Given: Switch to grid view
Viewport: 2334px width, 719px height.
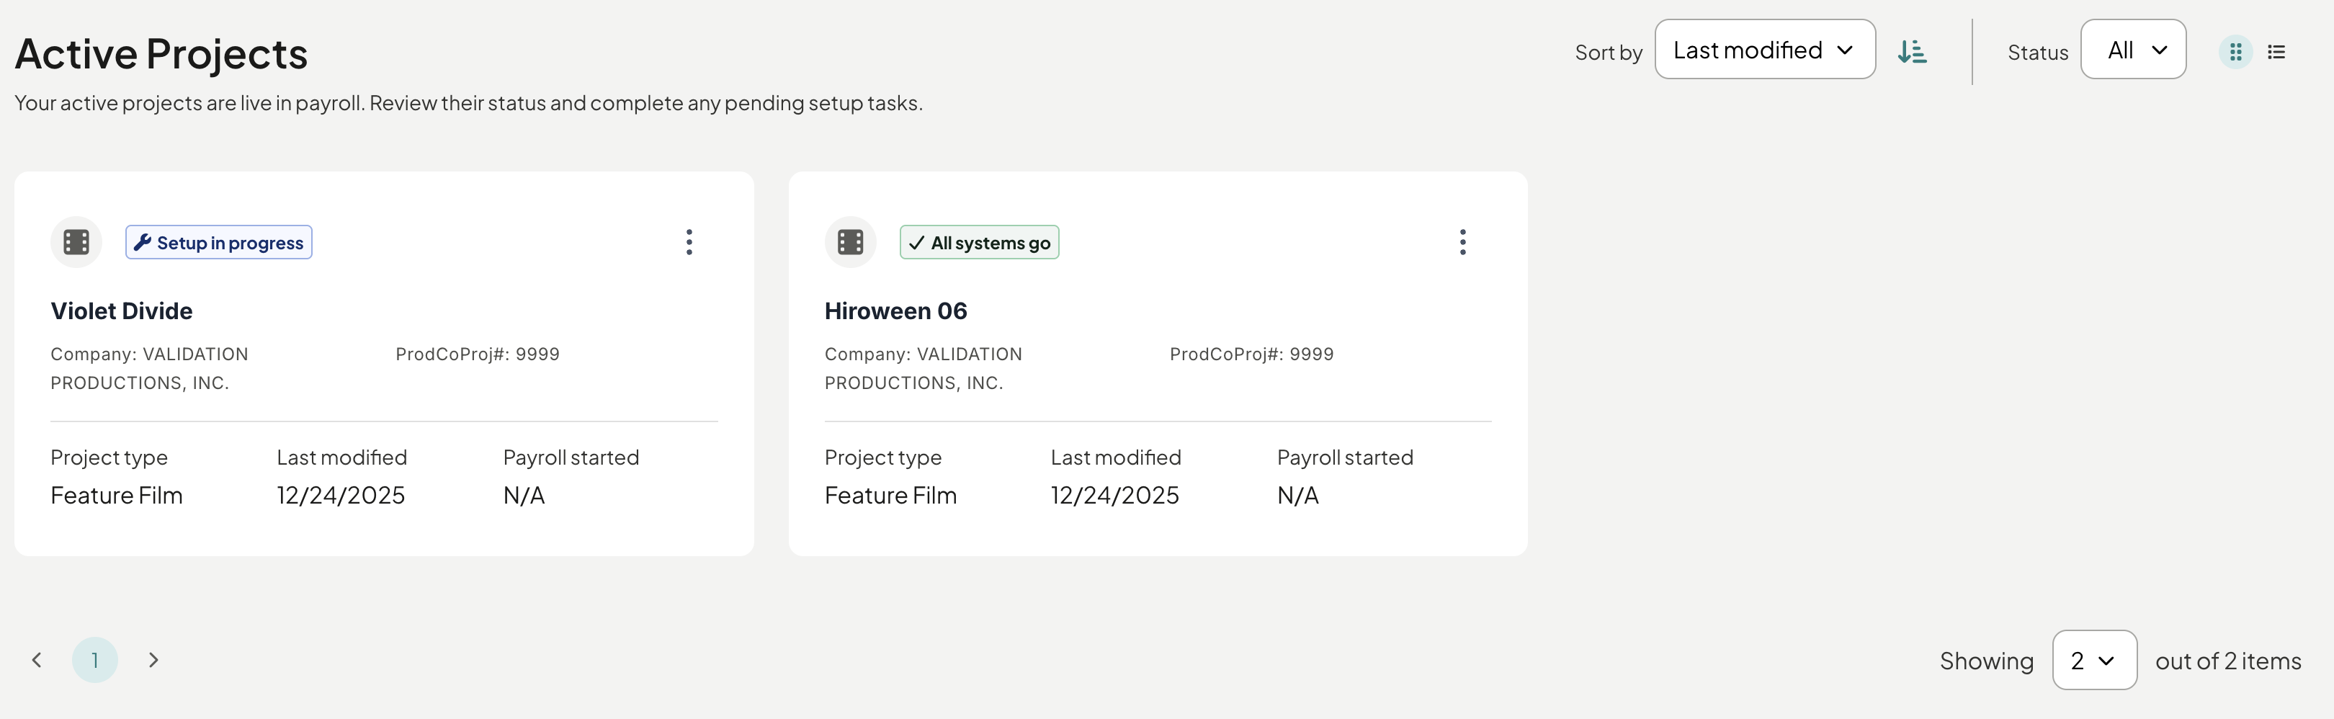Looking at the screenshot, I should tap(2235, 52).
